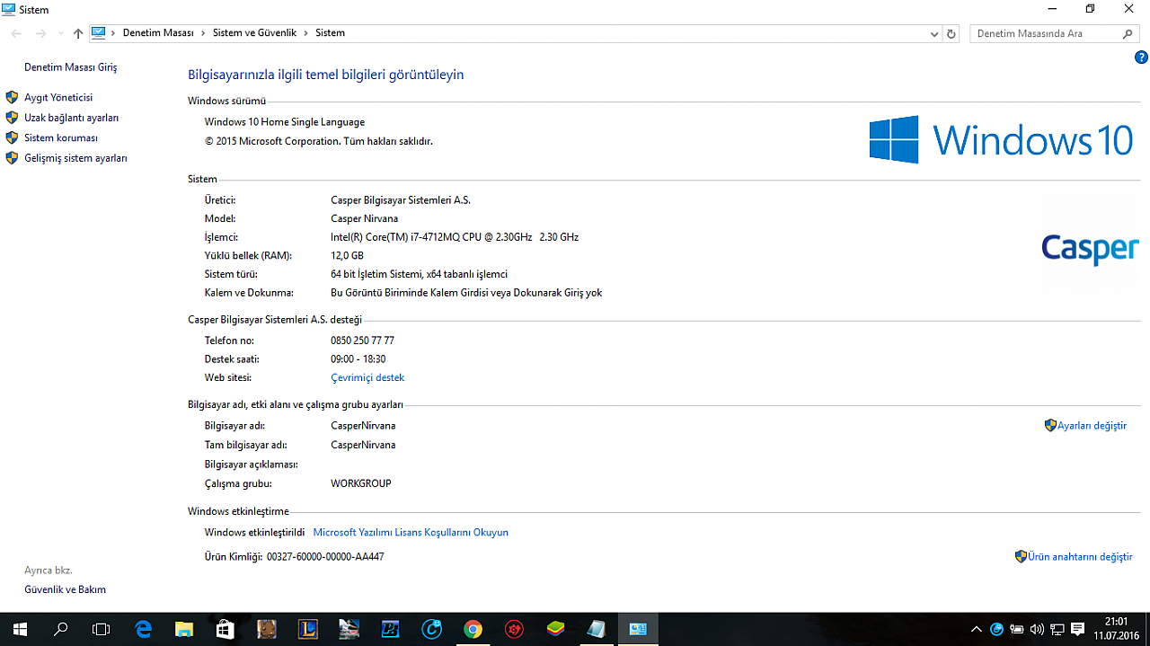This screenshot has height=646, width=1150.
Task: Click the computer icon in the address bar
Action: click(98, 33)
